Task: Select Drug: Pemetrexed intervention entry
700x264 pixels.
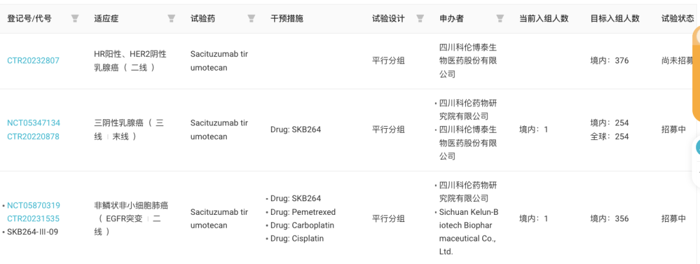Action: pos(303,212)
